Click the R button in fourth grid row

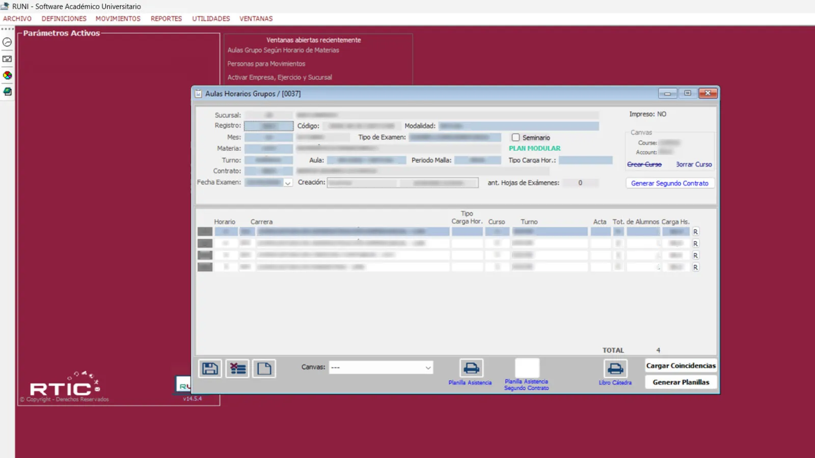pos(695,267)
